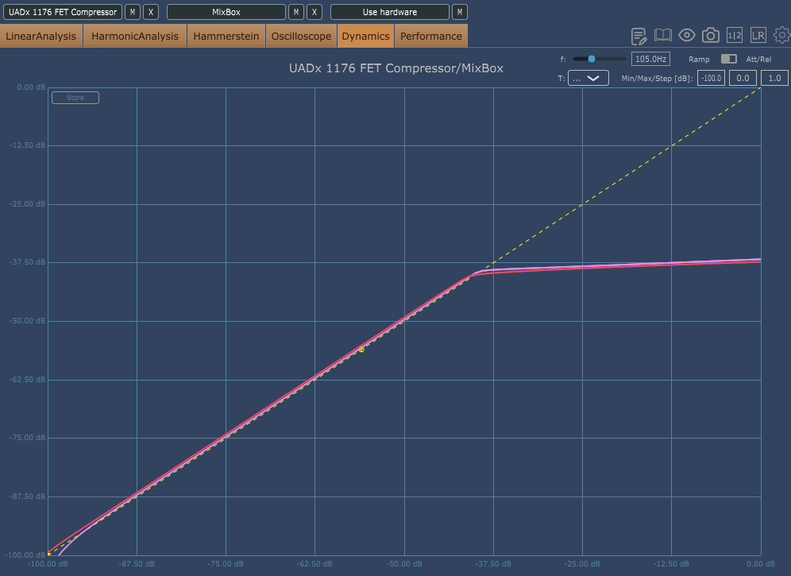Open the T threshold dropdown
The width and height of the screenshot is (791, 576).
588,78
